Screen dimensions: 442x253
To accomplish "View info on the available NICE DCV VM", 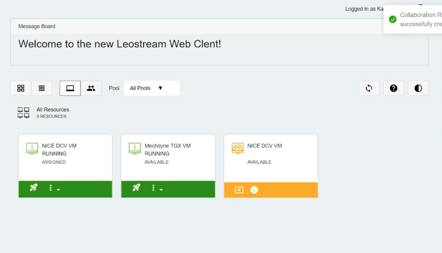I will 254,190.
